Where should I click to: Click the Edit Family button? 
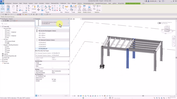coord(79,8)
